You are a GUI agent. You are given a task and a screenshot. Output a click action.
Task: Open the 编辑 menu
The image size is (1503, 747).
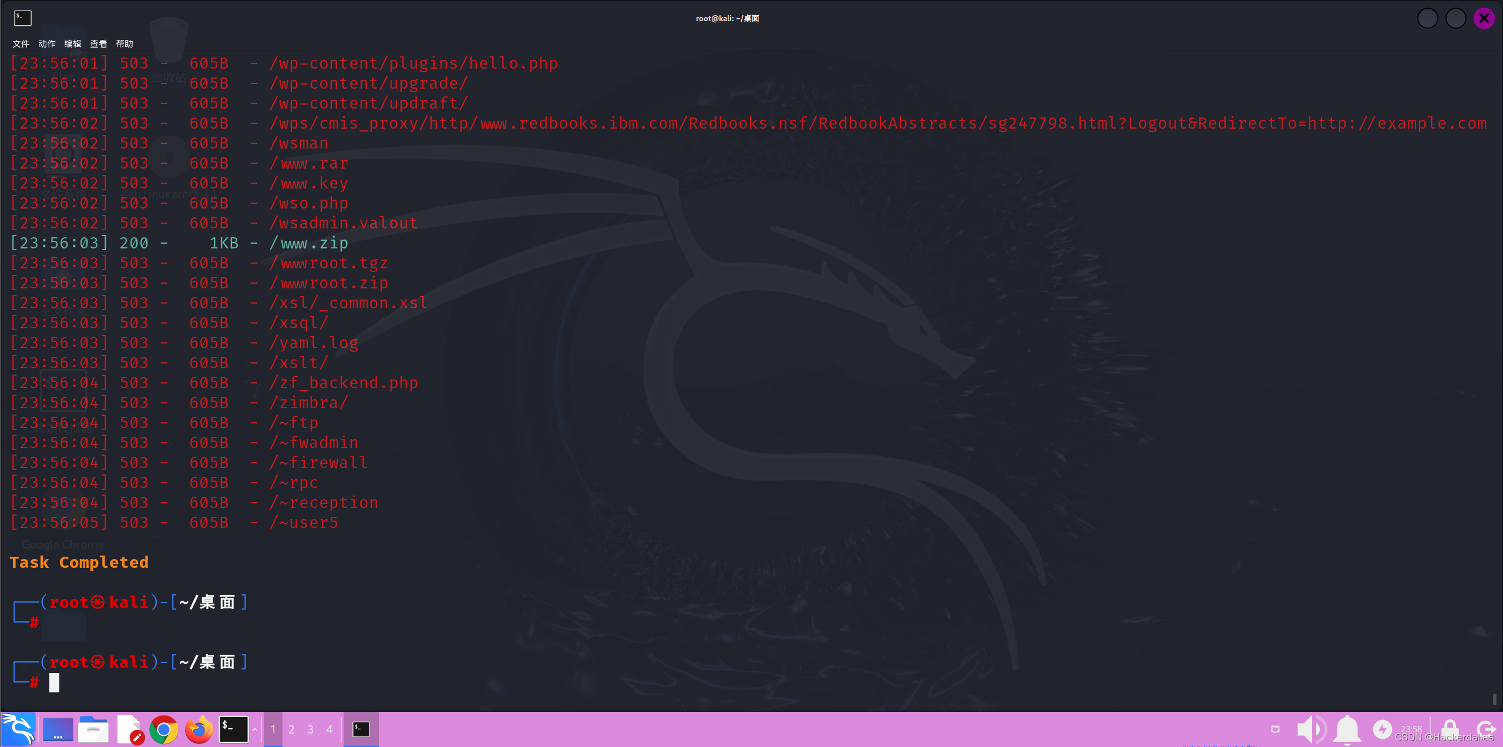pos(72,44)
